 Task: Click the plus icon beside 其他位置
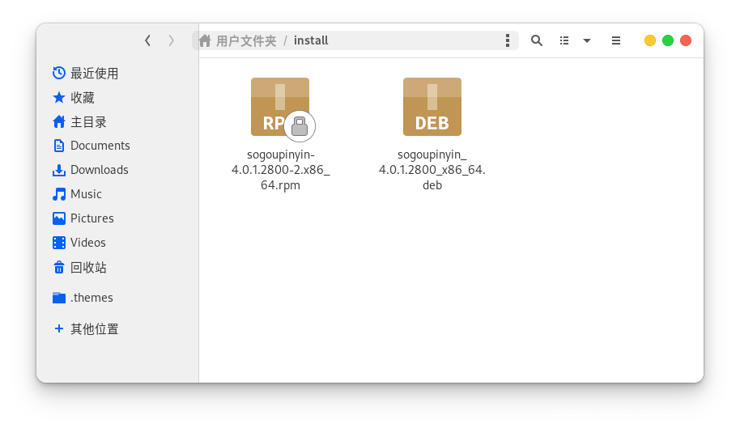59,328
